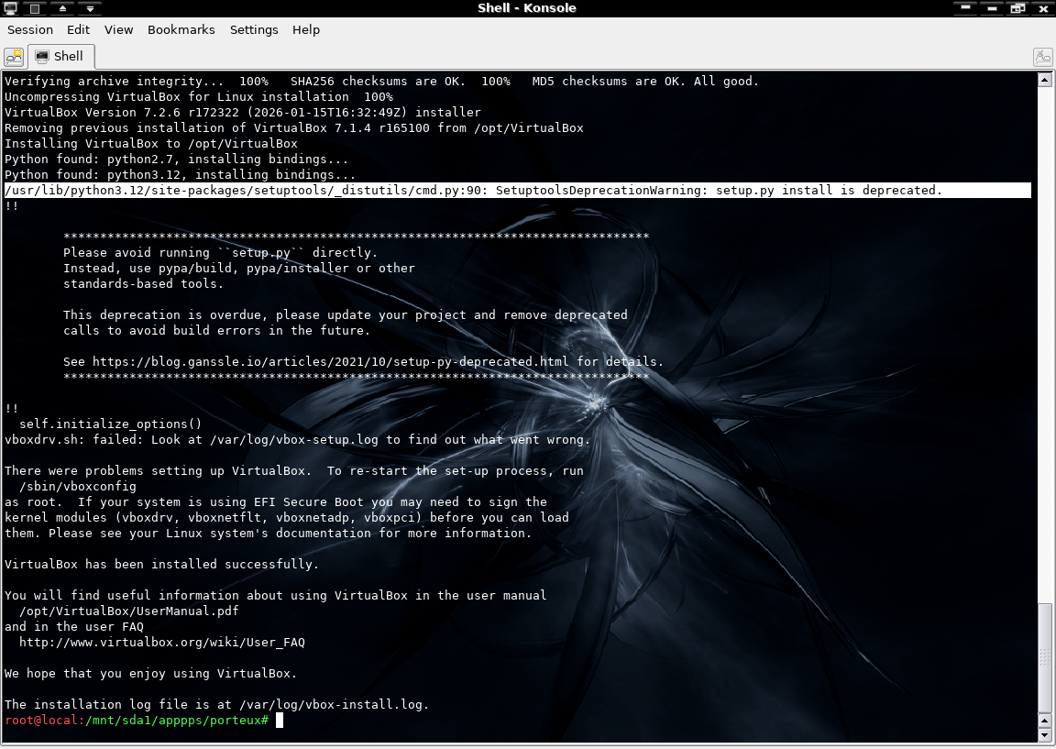
Task: Click 'Instead, use pypa/build, pypa/installer' line
Action: coord(239,268)
